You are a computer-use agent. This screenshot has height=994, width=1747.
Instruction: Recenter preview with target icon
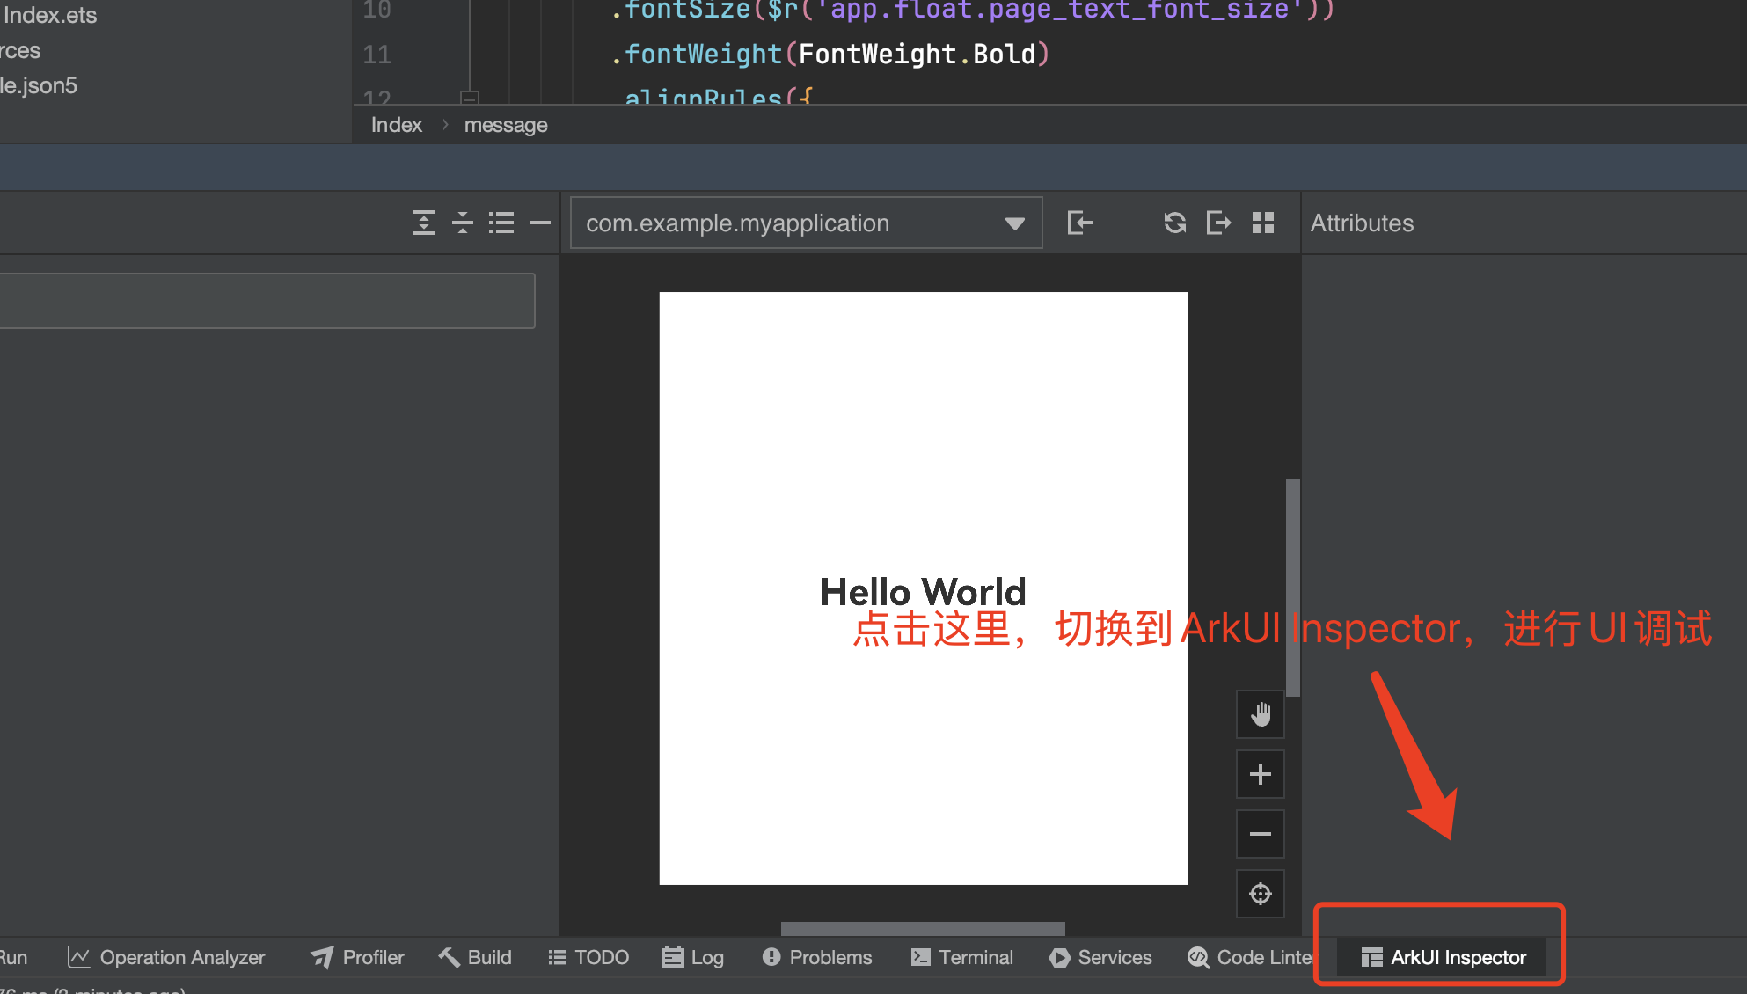pyautogui.click(x=1260, y=894)
